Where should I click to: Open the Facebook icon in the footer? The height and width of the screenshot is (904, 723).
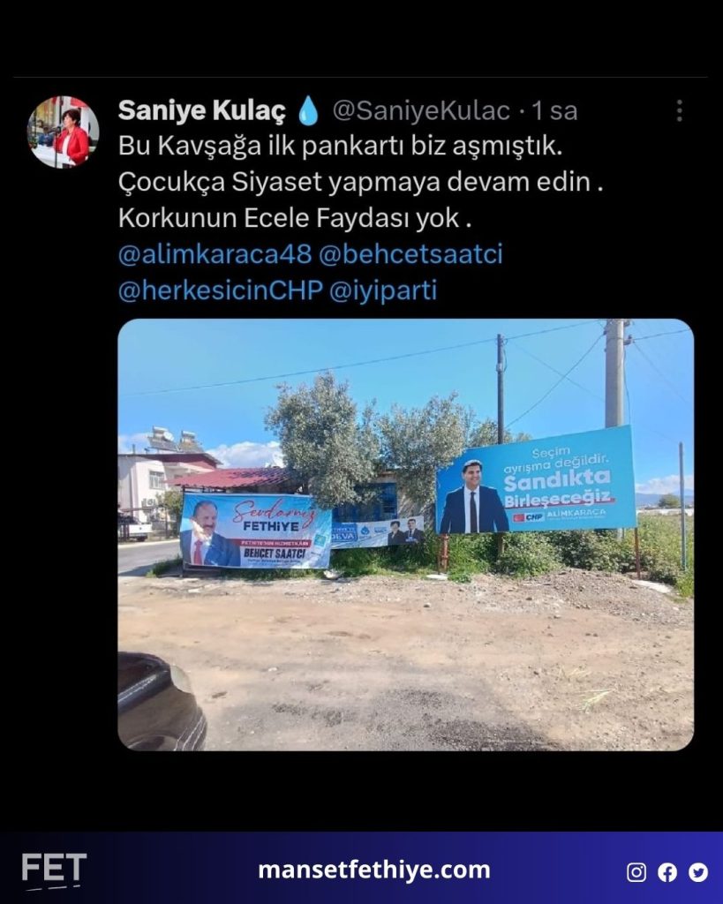click(x=667, y=872)
